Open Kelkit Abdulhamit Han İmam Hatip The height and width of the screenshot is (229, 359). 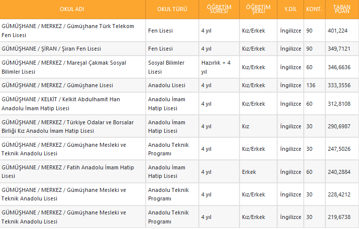(61, 104)
